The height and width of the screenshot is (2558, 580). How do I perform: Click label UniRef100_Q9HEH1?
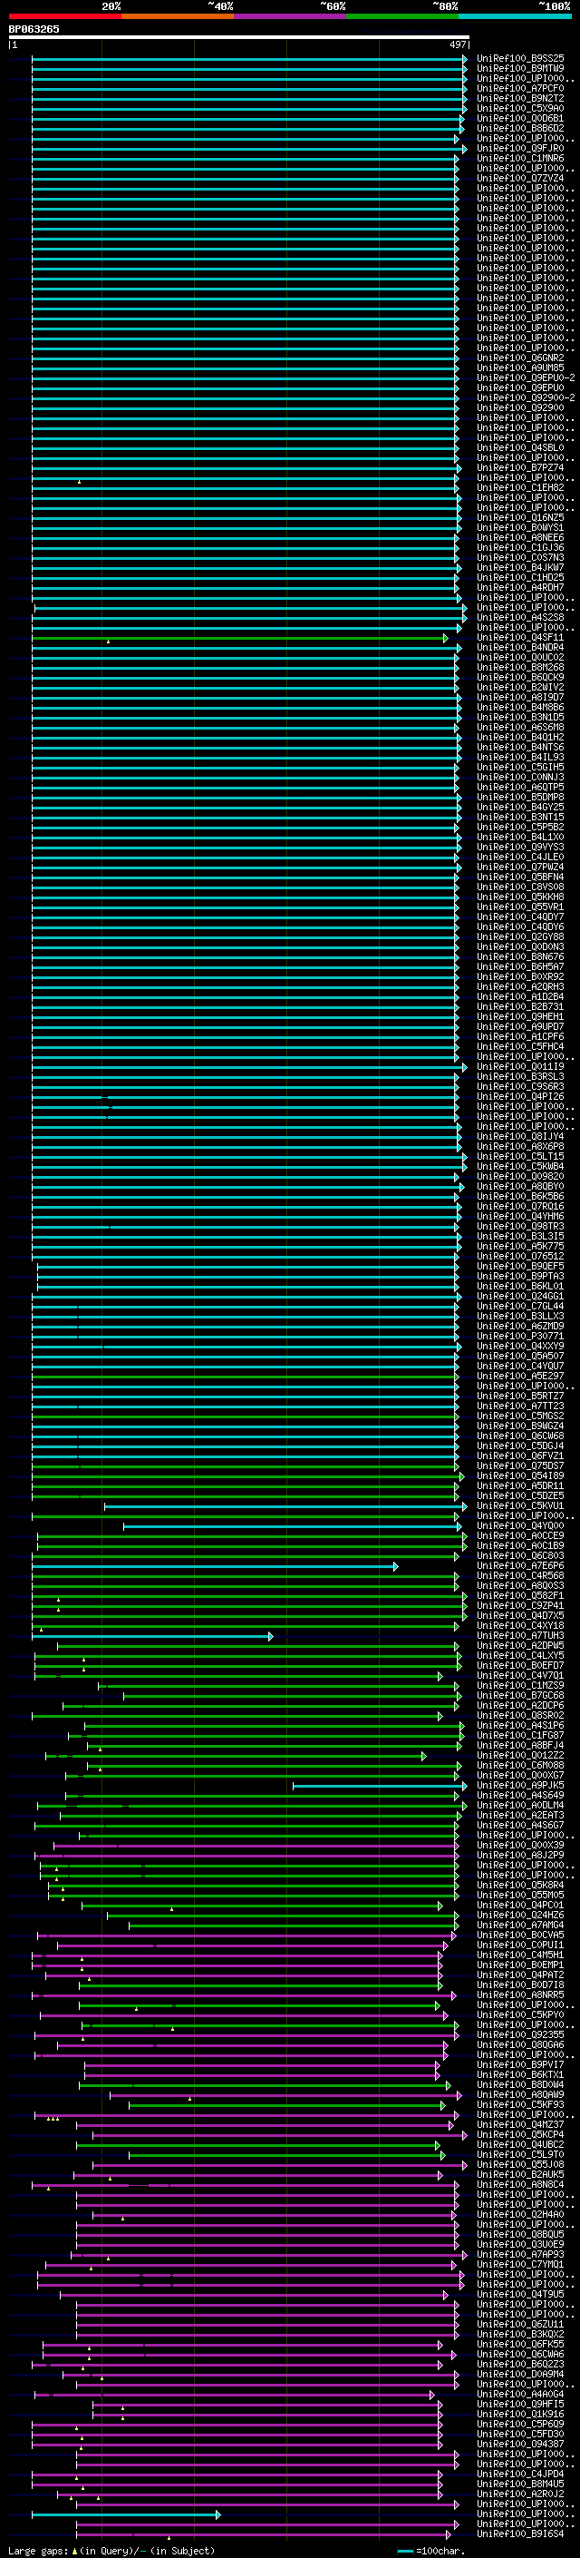click(x=520, y=1017)
